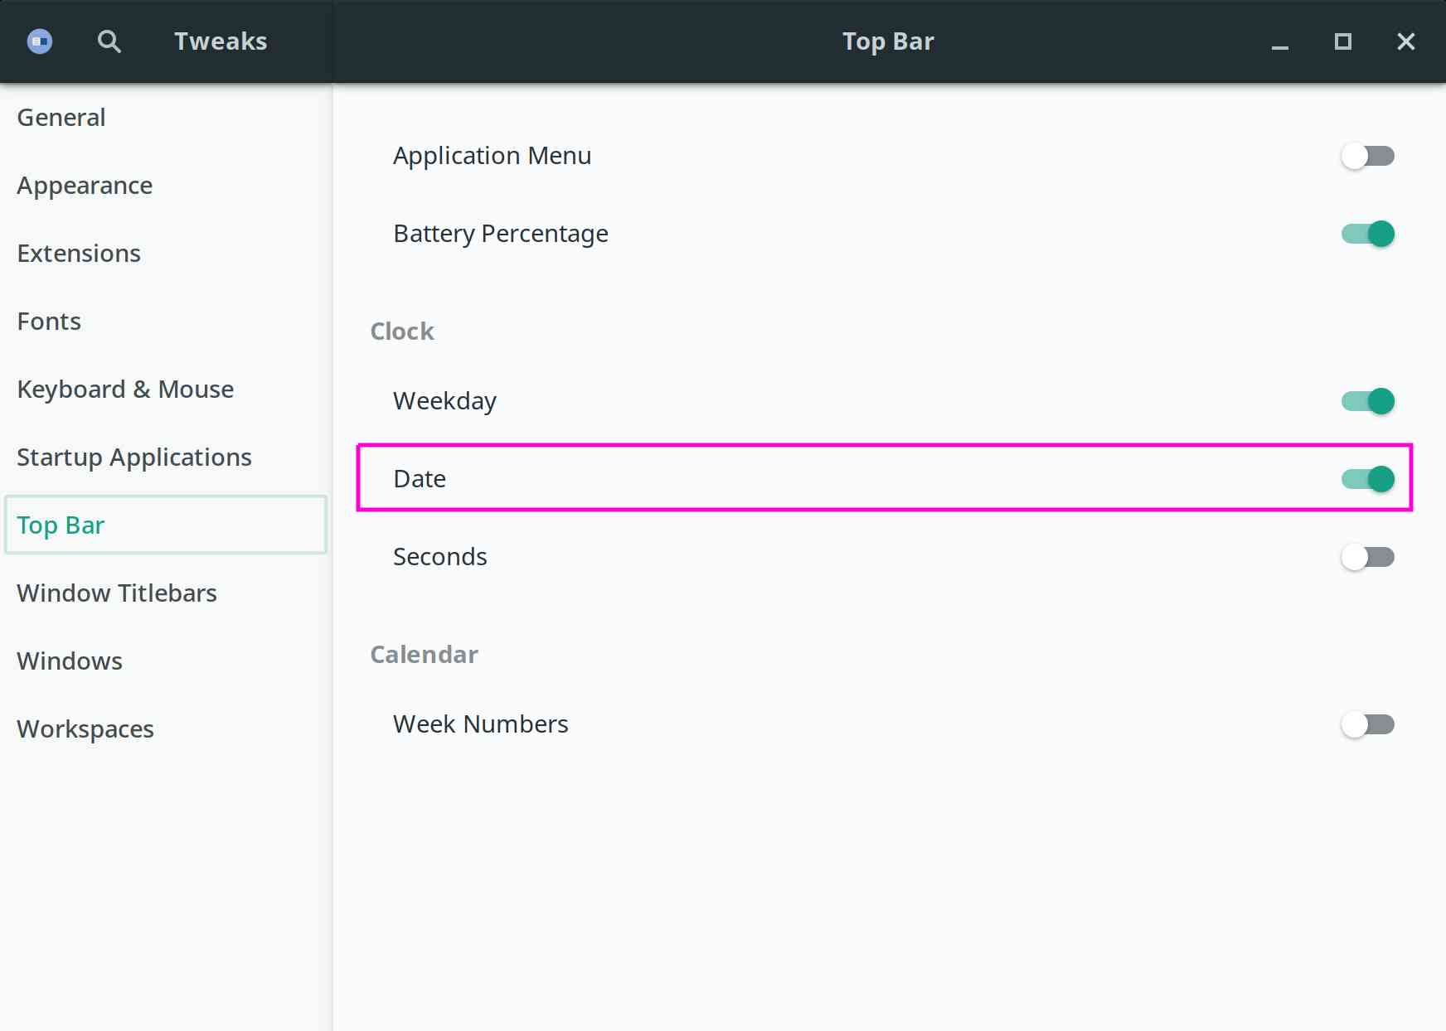This screenshot has height=1031, width=1446.
Task: Enable the Application Menu switch
Action: [1368, 156]
